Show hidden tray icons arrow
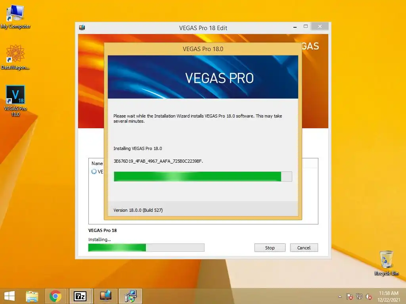 click(340, 296)
